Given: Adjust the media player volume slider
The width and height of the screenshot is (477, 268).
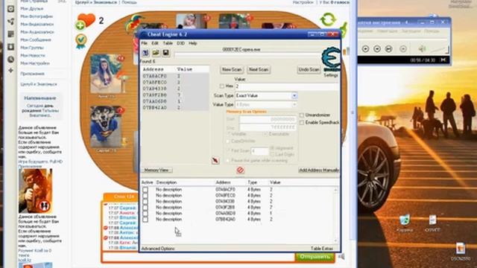Looking at the screenshot, I should click(438, 49).
